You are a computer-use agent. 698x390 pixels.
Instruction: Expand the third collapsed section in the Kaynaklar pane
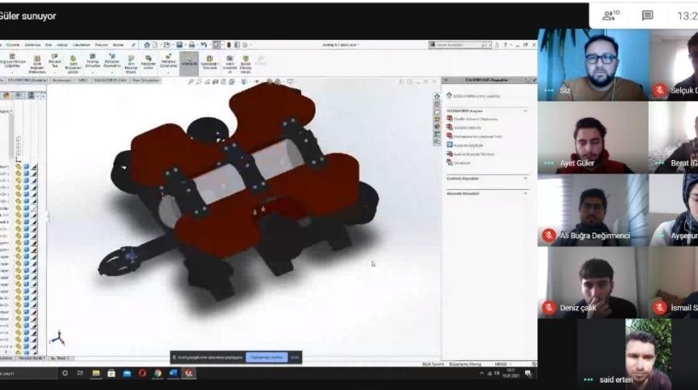[525, 193]
